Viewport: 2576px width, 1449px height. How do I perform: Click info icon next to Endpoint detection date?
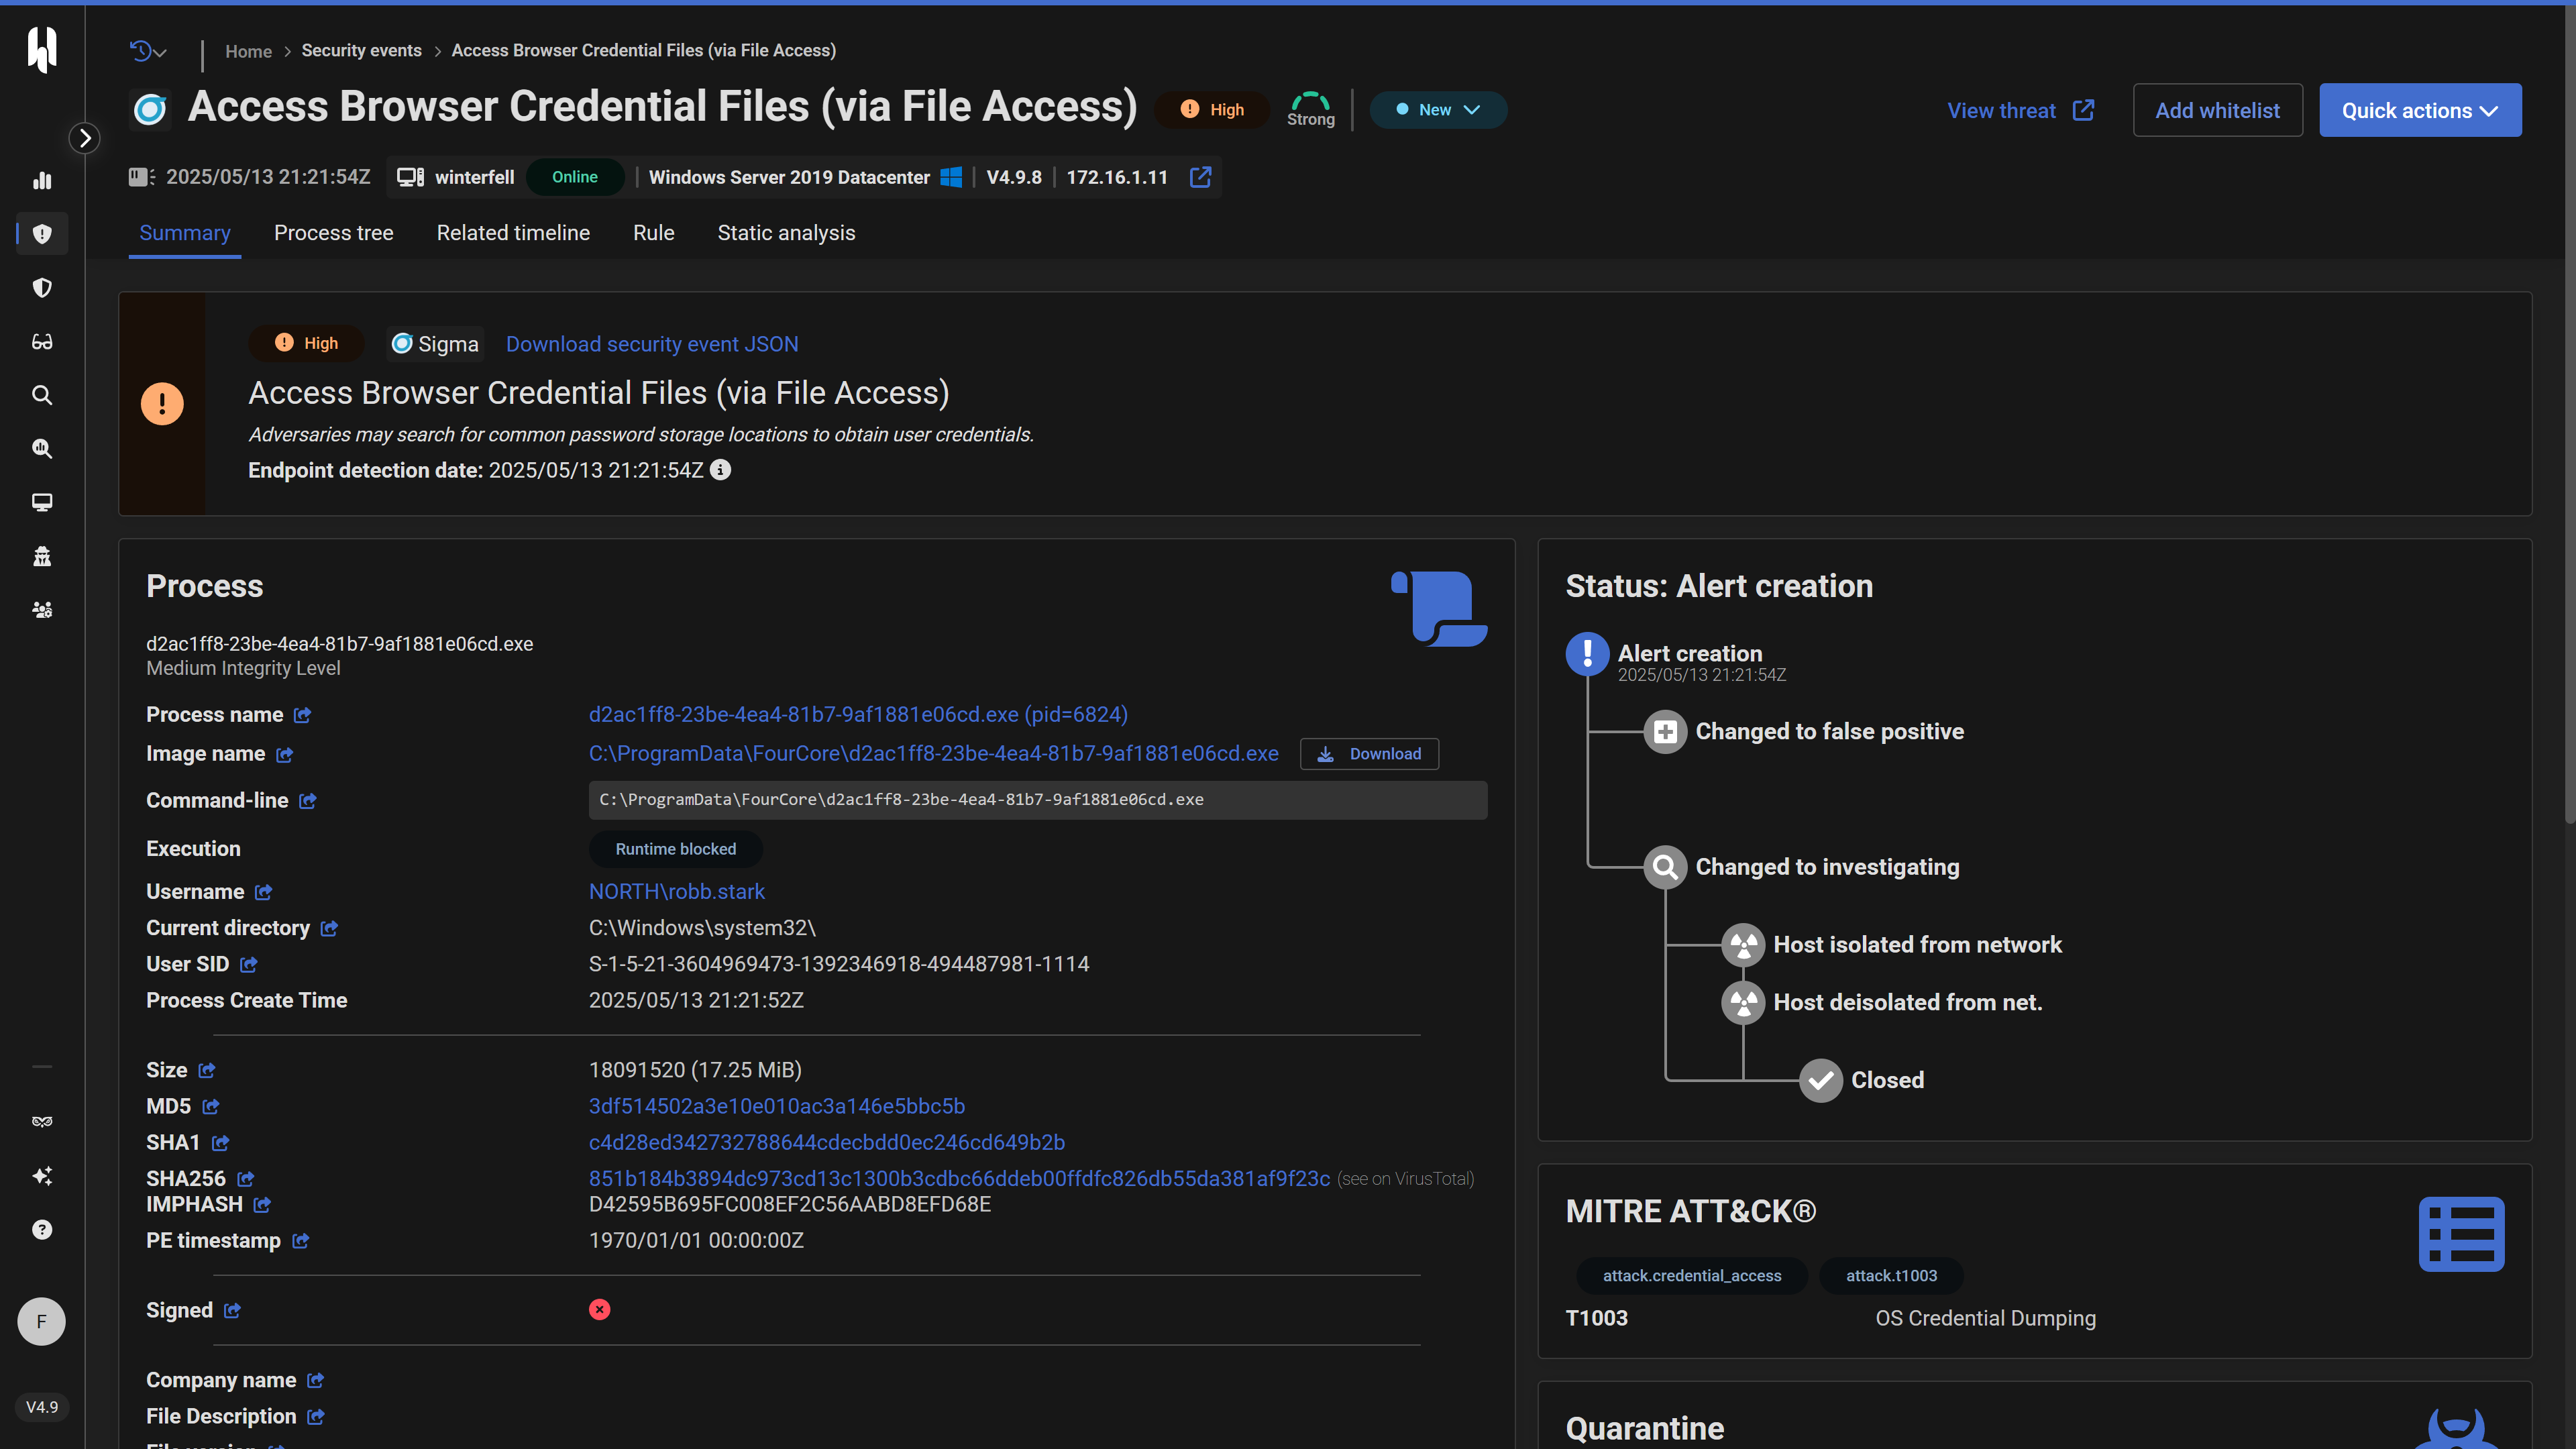tap(720, 470)
